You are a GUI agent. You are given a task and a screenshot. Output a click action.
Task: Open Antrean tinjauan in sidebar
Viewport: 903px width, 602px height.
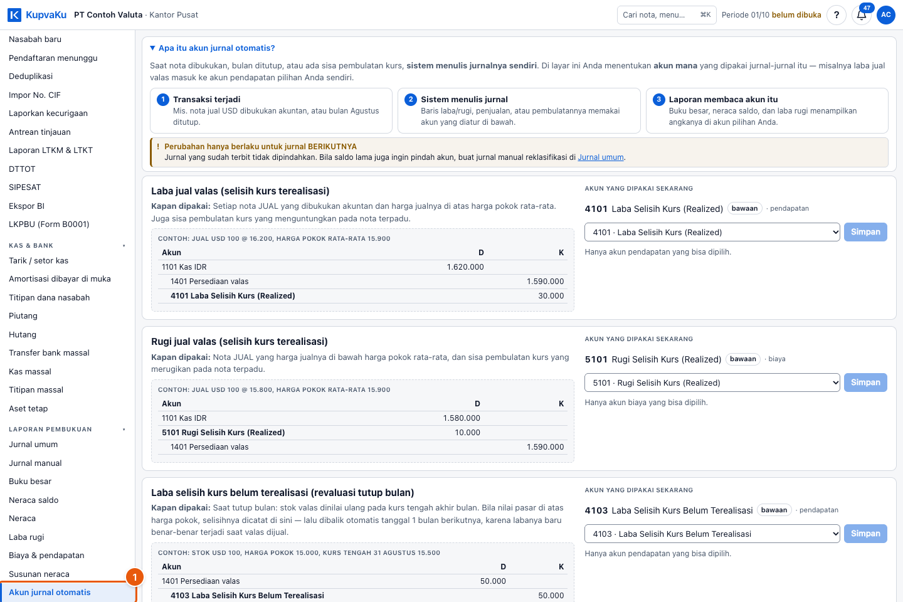[67, 132]
